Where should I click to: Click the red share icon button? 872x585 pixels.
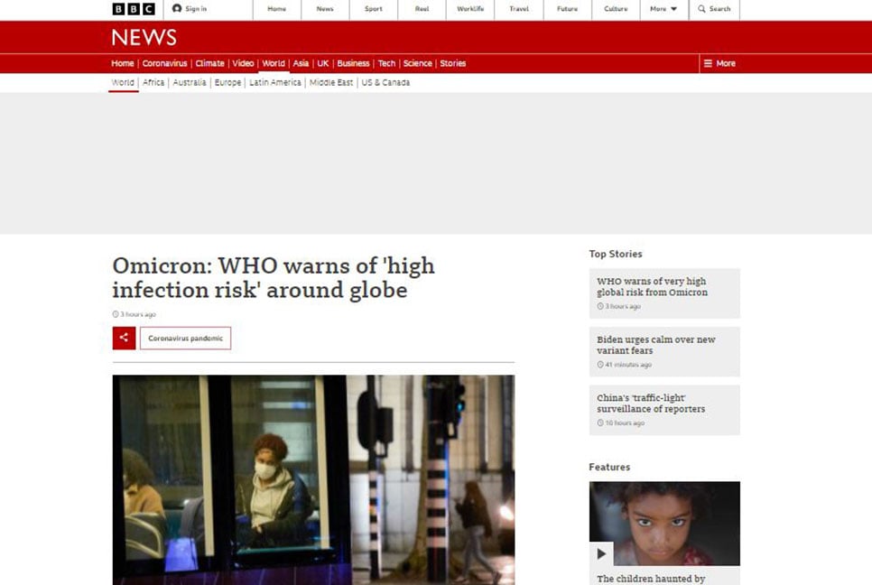124,338
